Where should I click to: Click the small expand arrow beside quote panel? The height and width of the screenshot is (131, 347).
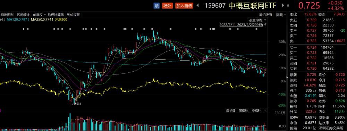tap(288, 77)
